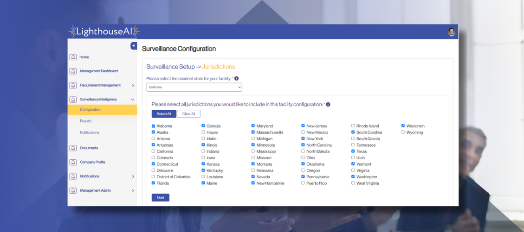524x232 pixels.
Task: Expand the Management Admin submenu chevron
Action: tap(133, 191)
